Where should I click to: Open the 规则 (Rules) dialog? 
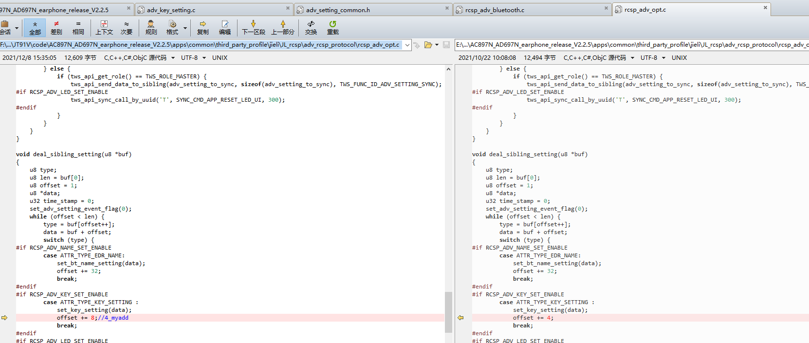click(x=151, y=28)
